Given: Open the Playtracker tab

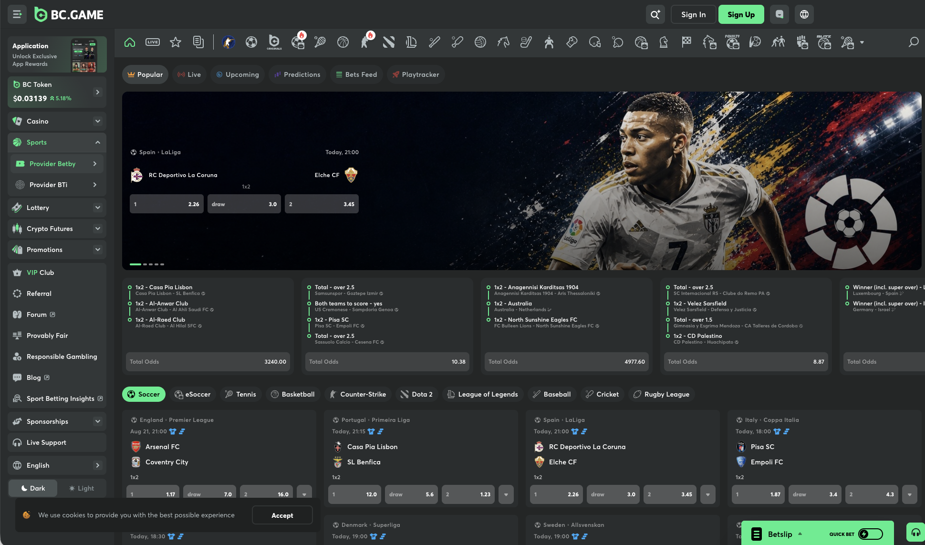Looking at the screenshot, I should (416, 74).
